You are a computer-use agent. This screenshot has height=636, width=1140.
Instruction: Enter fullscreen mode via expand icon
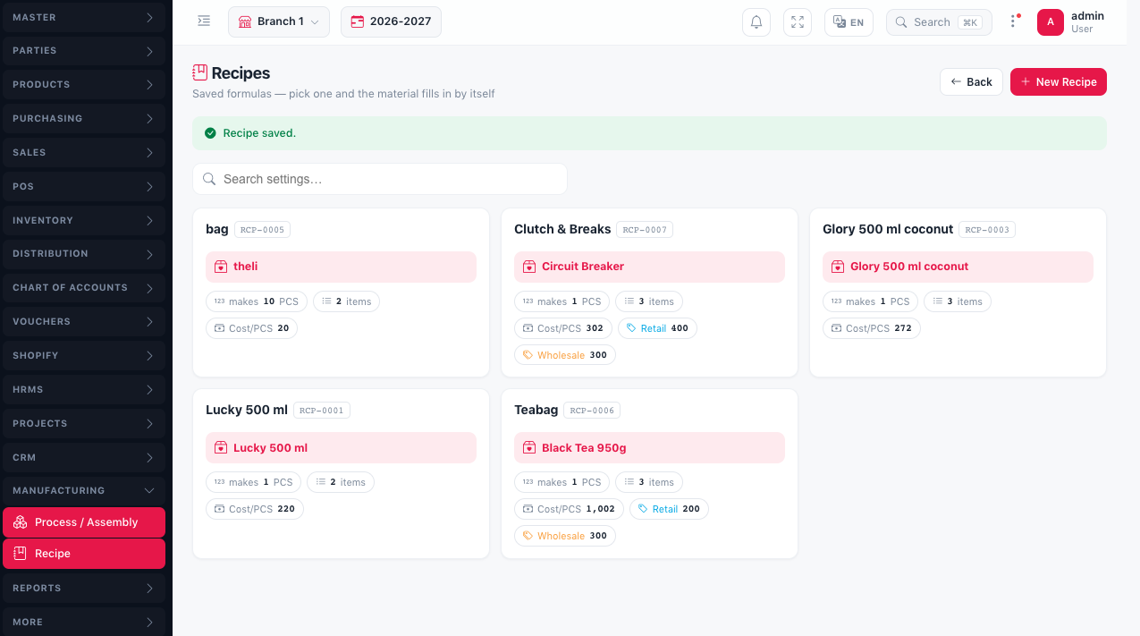pos(798,22)
